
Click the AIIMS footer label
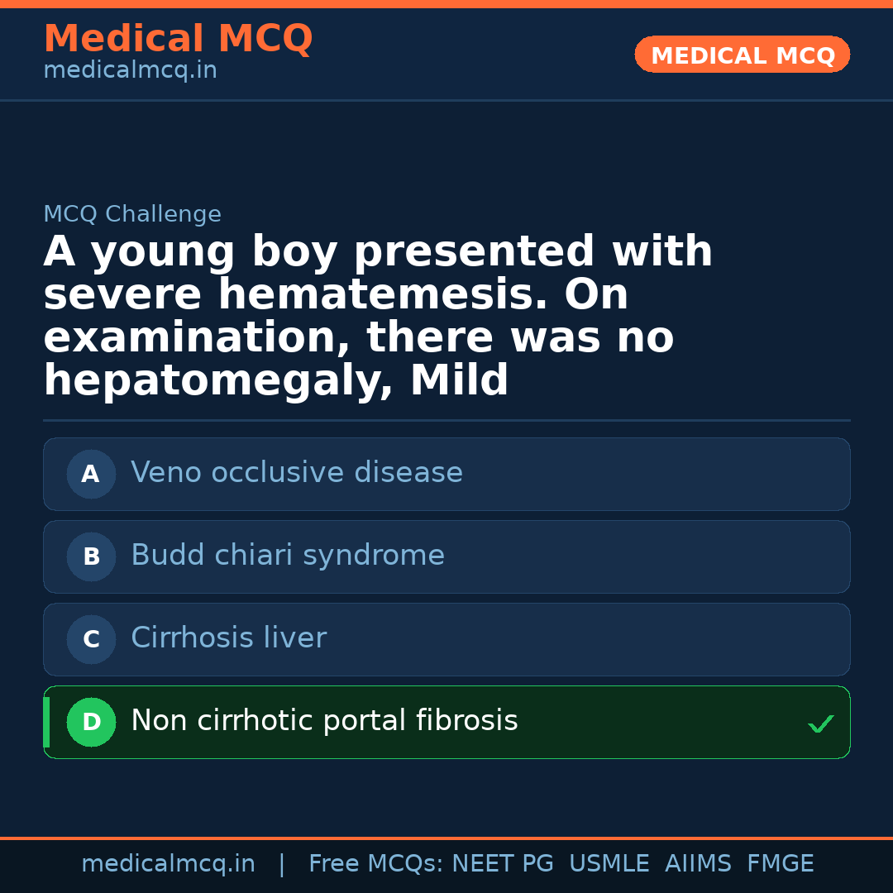coord(698,864)
